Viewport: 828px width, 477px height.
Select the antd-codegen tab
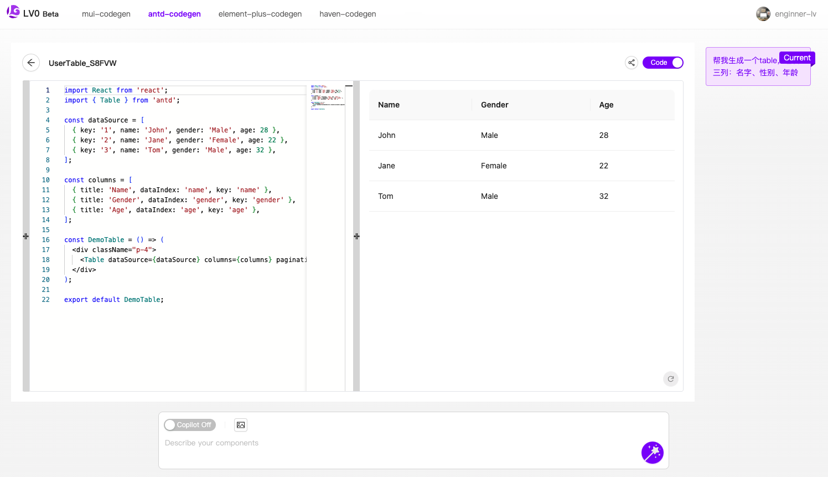point(174,14)
